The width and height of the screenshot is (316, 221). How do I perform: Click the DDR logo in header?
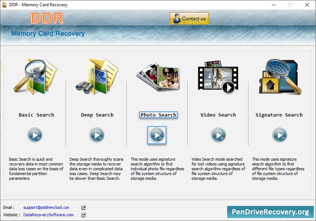pos(47,18)
